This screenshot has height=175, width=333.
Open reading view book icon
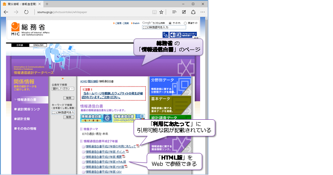tap(154, 12)
